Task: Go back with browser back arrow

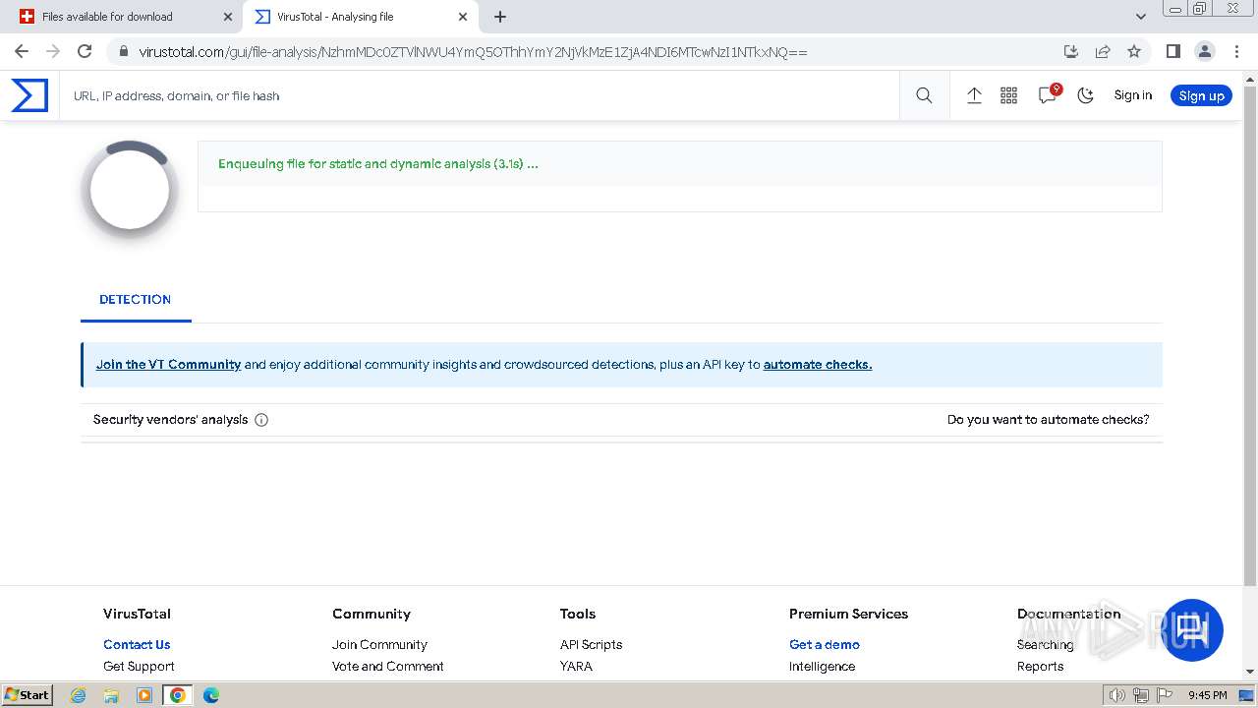Action: [x=22, y=51]
